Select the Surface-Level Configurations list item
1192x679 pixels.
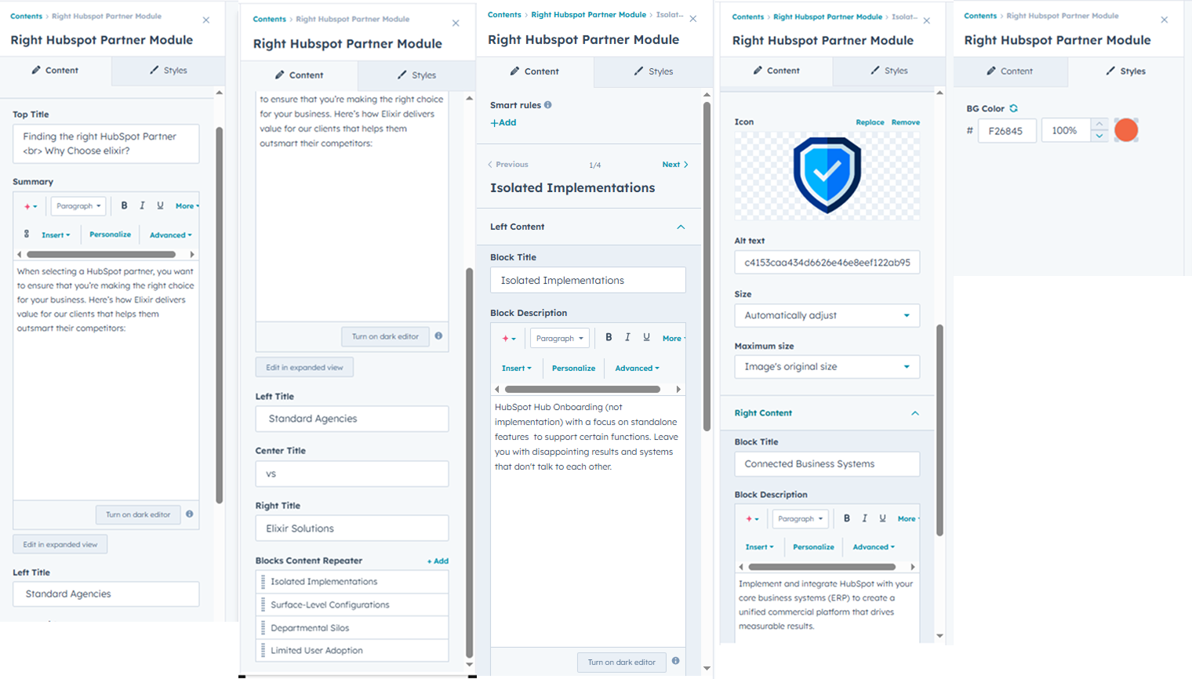352,605
